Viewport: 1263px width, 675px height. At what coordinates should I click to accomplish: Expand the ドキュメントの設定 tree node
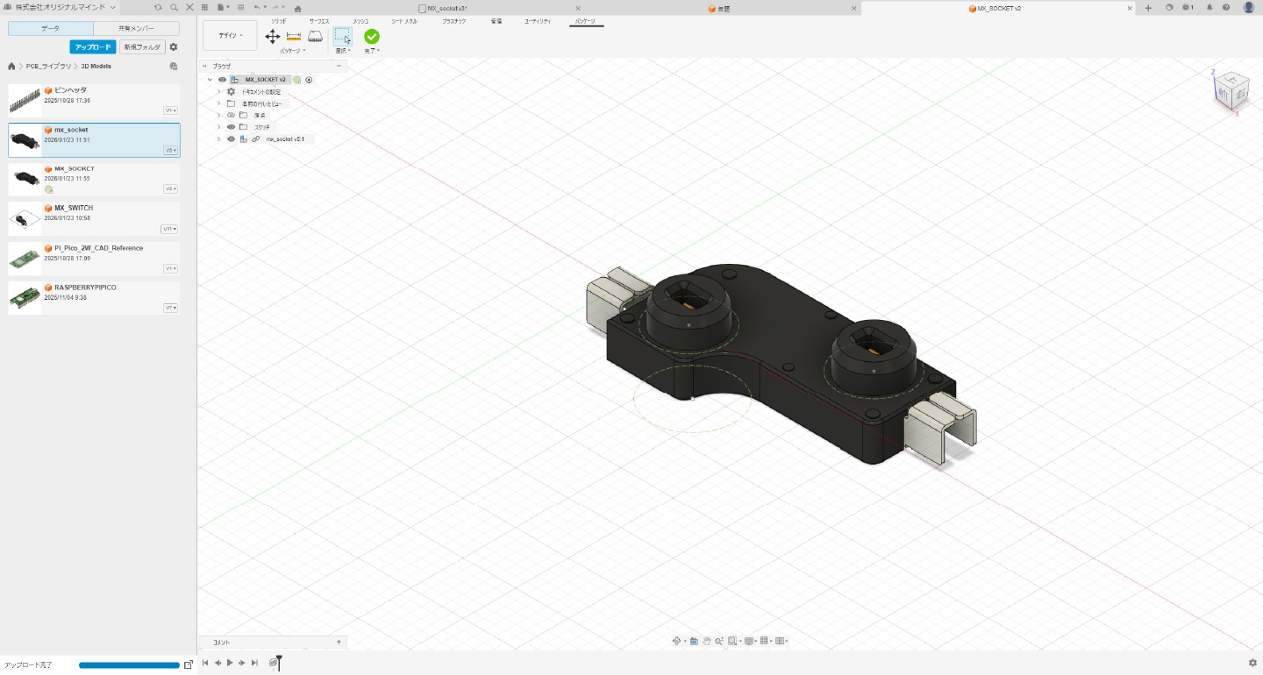[x=218, y=91]
